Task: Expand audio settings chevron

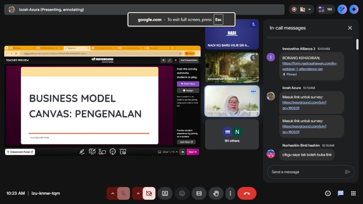Action: pos(113,193)
